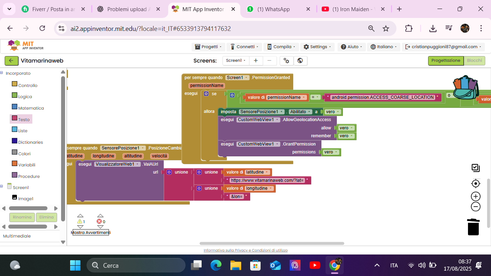Open the Screen1 selector dropdown
491x276 pixels.
click(x=236, y=61)
